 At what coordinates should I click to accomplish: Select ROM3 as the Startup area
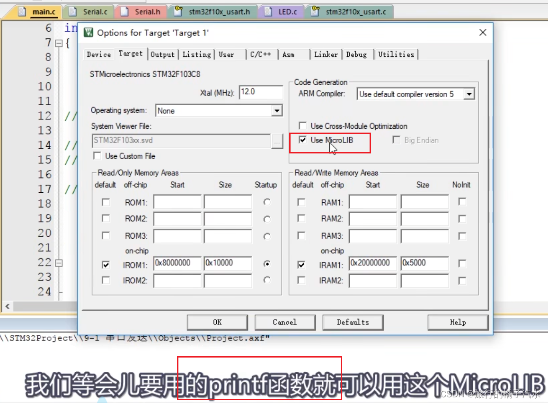tap(266, 236)
